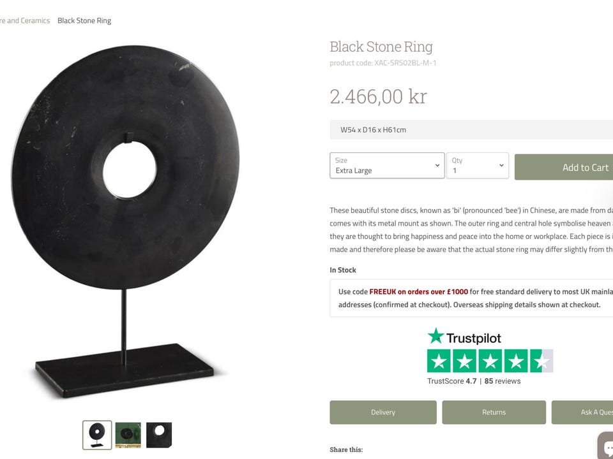View the green background thumbnail image
Screen dimensions: 613x459
[128, 435]
